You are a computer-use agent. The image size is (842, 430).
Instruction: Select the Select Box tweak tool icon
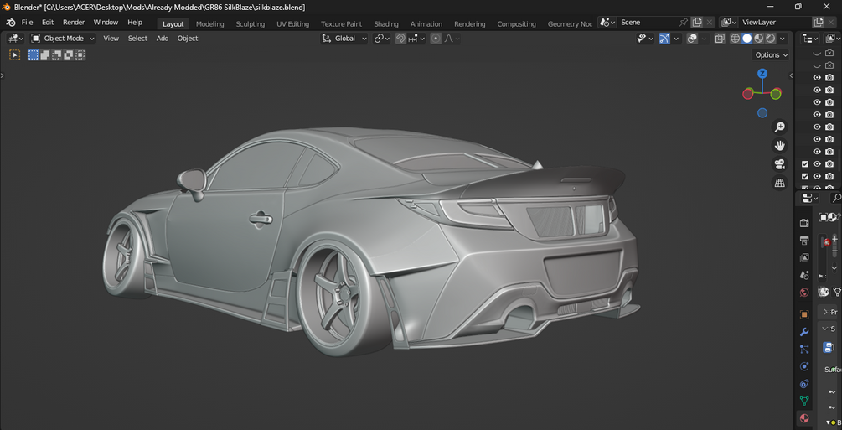point(14,54)
